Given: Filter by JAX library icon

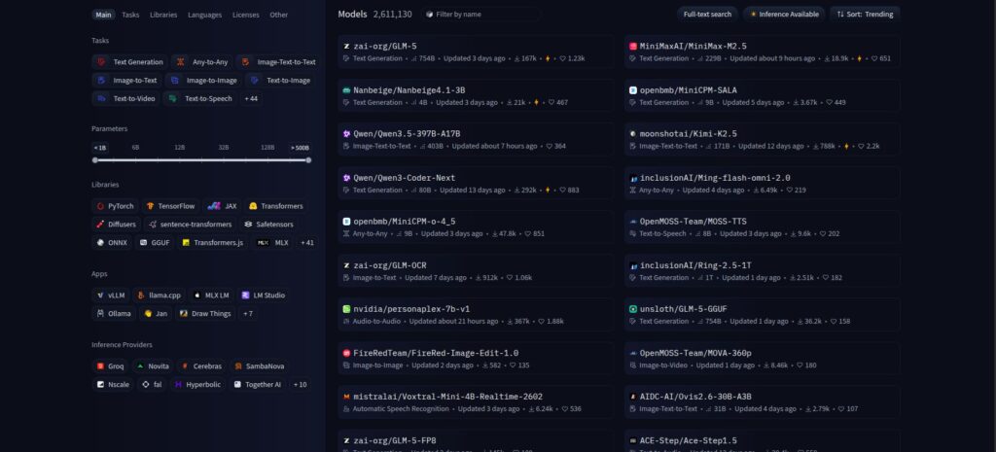Looking at the screenshot, I should [214, 206].
